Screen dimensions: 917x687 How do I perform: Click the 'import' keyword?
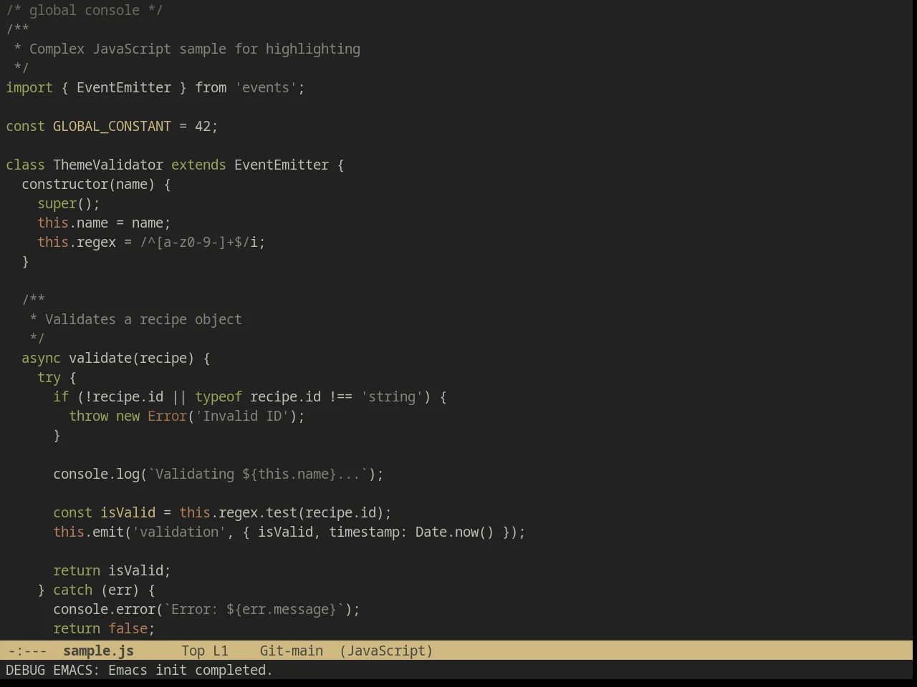coord(29,88)
